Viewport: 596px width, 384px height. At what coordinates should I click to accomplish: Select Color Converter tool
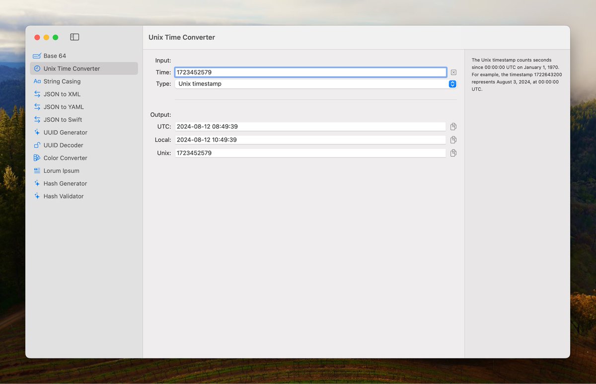click(84, 158)
